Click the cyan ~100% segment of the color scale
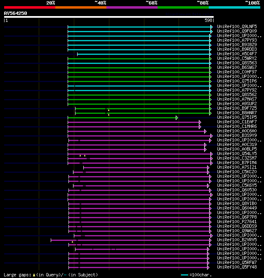This screenshot has width=264, height=278. pos(235,7)
